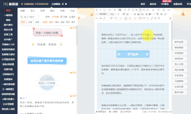Open VIP服务 in top navigation
191x114 pixels.
click(x=165, y=4)
